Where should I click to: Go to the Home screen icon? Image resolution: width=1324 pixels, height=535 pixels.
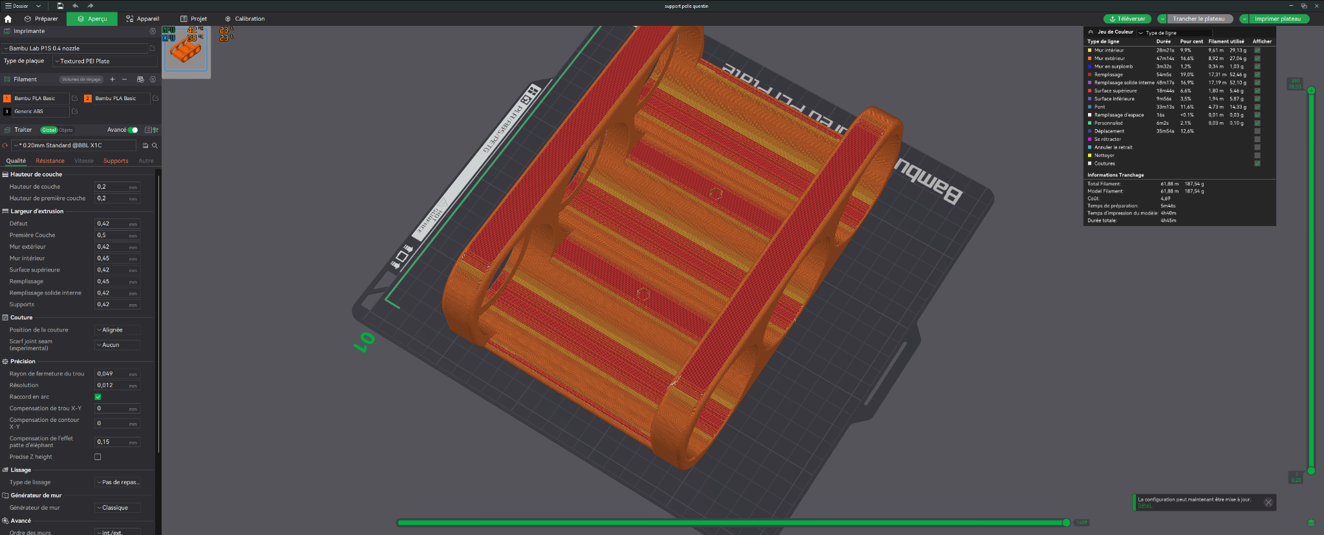[x=8, y=19]
